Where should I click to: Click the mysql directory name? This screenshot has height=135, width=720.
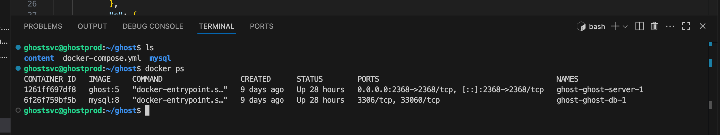point(160,58)
